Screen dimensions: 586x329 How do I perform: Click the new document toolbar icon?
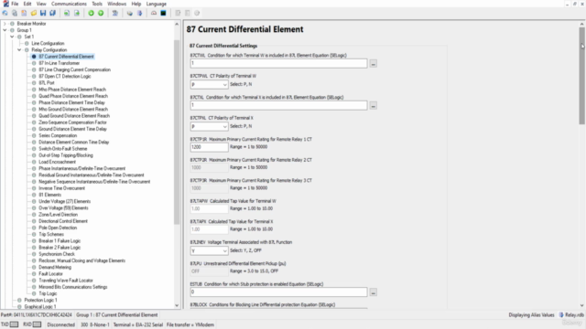click(24, 13)
